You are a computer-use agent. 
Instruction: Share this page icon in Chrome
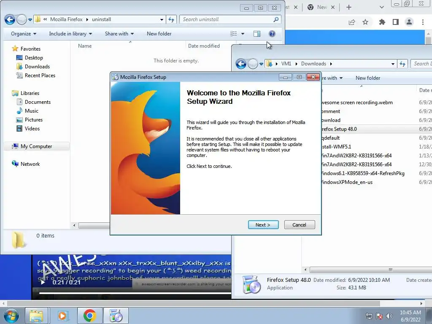pyautogui.click(x=352, y=22)
